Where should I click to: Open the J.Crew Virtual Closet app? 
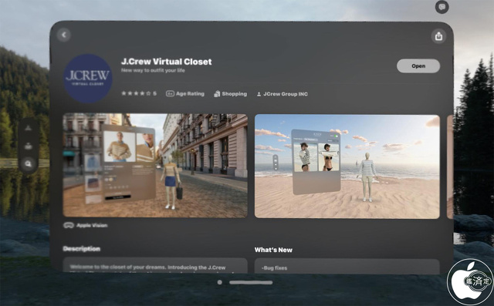418,66
